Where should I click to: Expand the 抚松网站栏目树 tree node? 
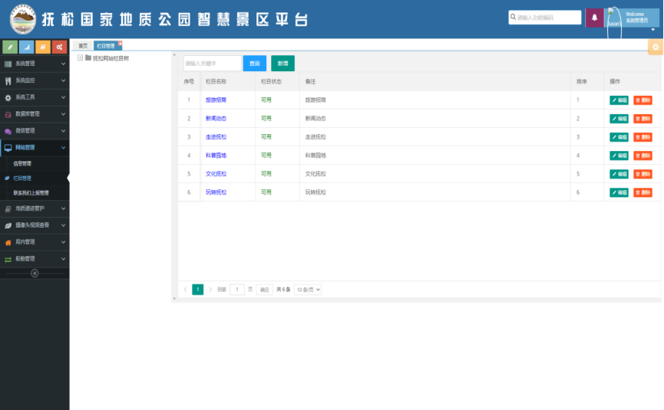[x=80, y=57]
